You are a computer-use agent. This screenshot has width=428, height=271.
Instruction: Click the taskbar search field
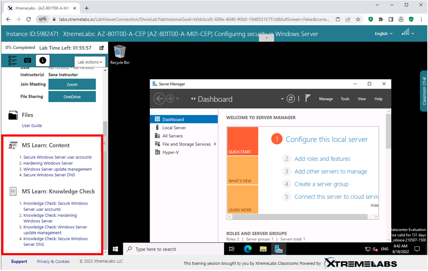click(171, 249)
